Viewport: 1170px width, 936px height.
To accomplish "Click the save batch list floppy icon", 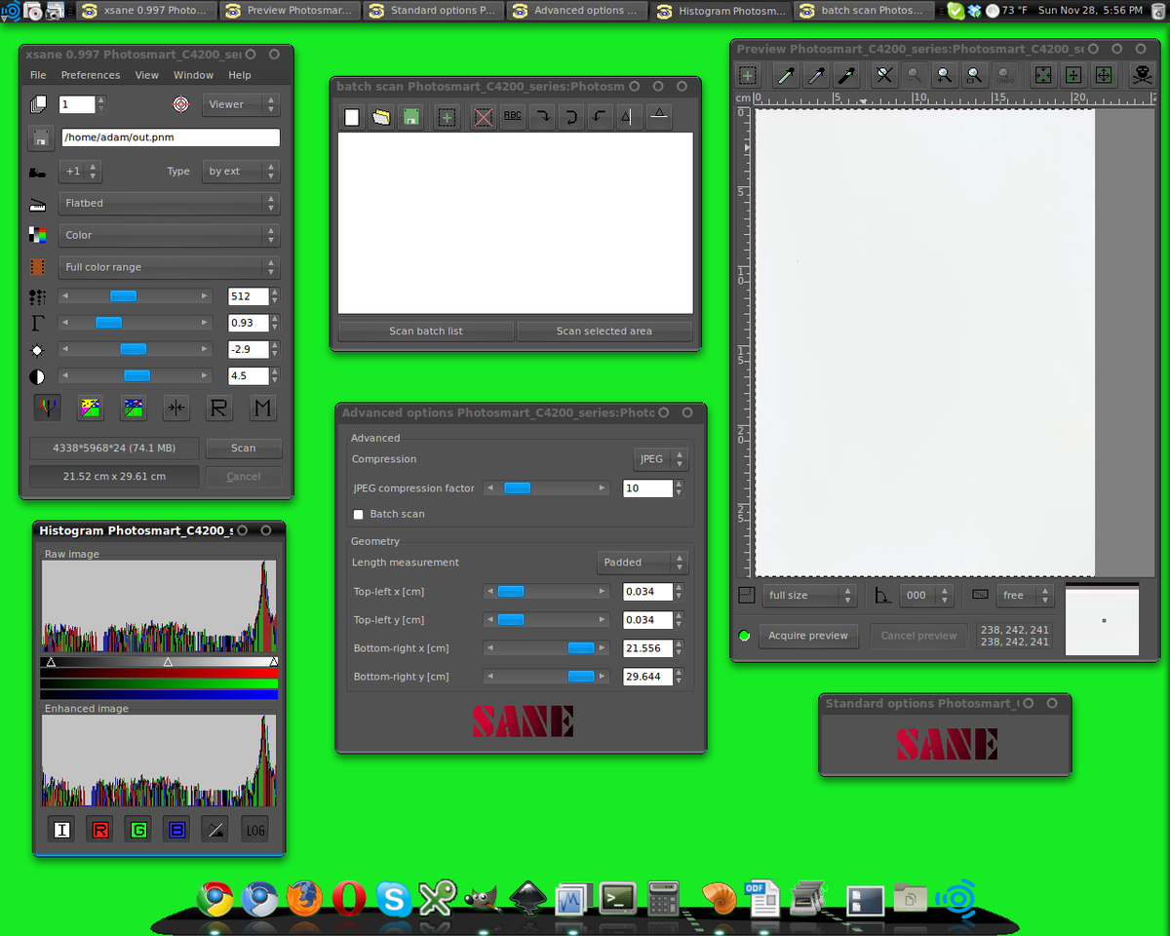I will 411,117.
